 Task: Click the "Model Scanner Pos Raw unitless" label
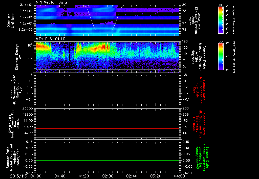point(14,124)
